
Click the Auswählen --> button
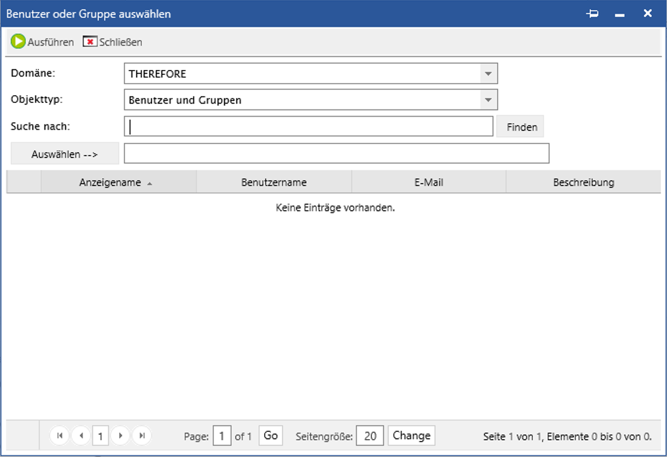(x=64, y=153)
